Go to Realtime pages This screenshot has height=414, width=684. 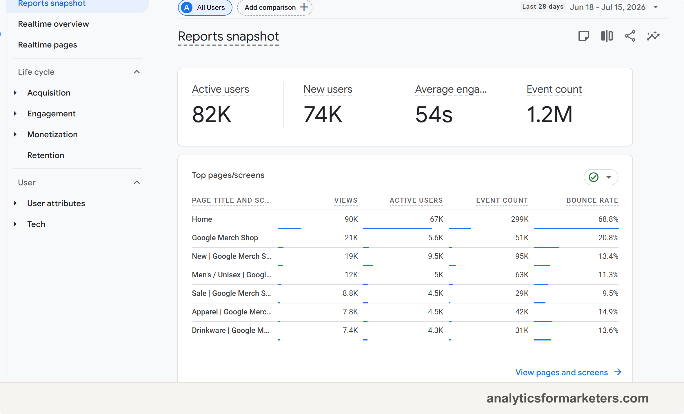click(48, 45)
